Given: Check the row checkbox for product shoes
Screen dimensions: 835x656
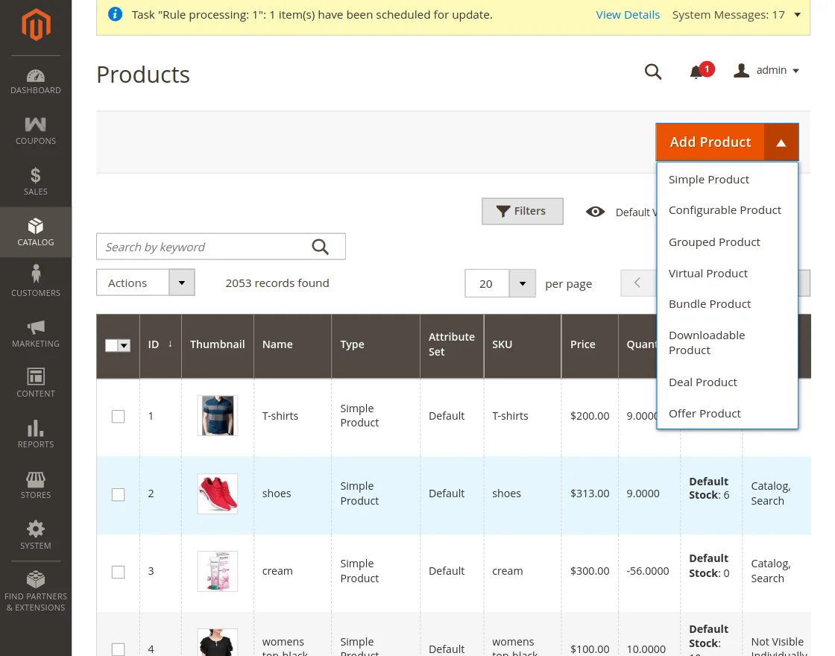Looking at the screenshot, I should [x=118, y=493].
